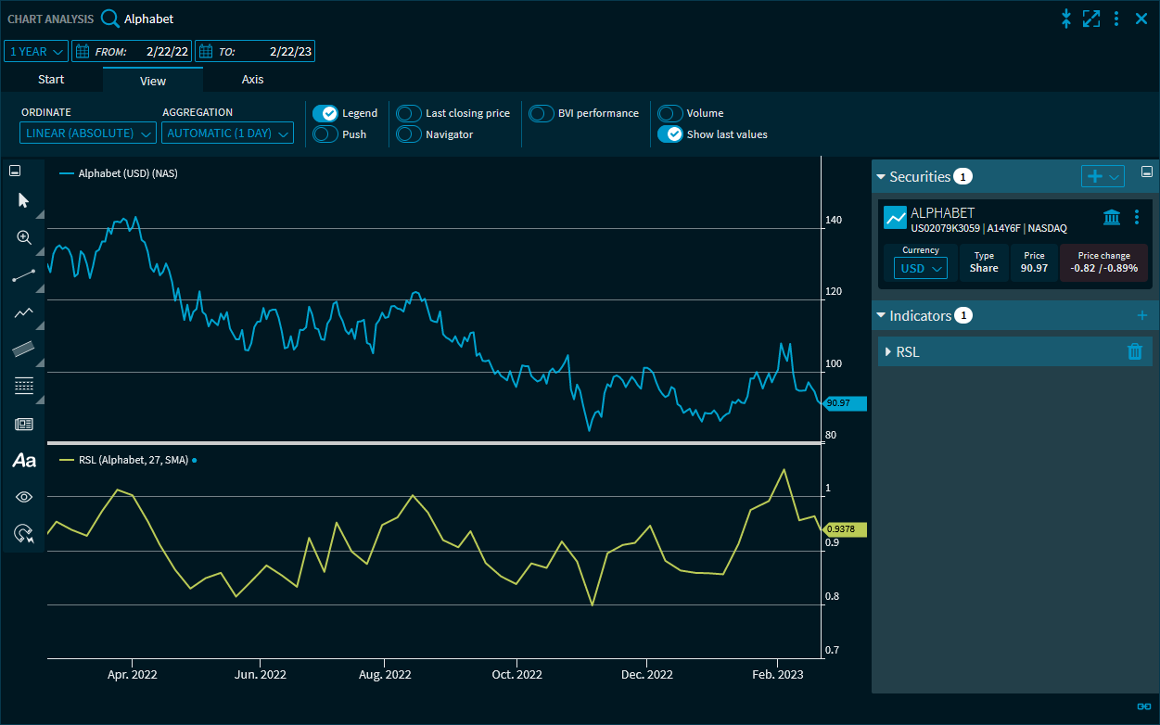Viewport: 1160px width, 725px height.
Task: Enable Last closing price toggle
Action: tap(409, 113)
